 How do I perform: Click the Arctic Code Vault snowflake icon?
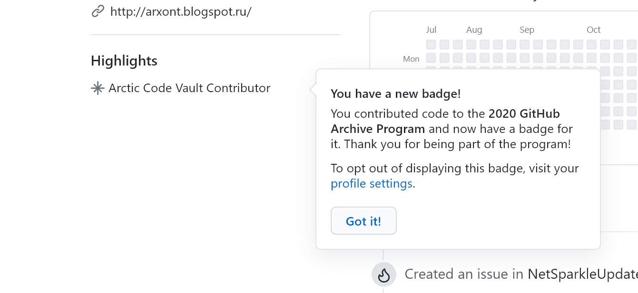pyautogui.click(x=98, y=88)
